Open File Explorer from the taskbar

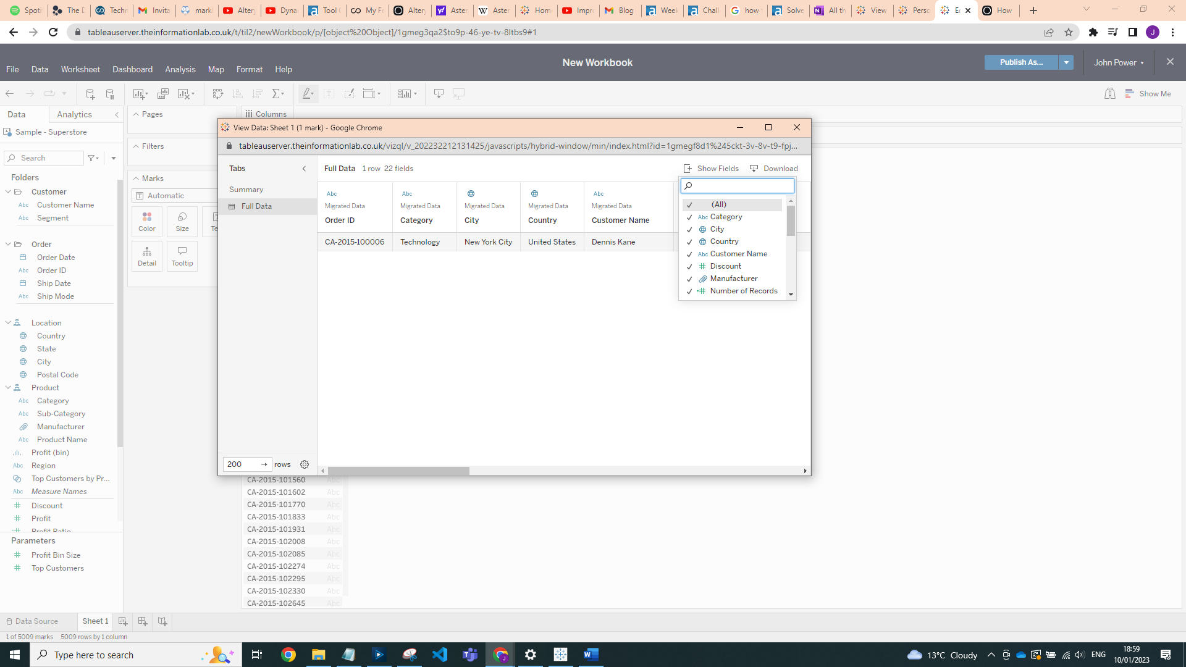[318, 655]
